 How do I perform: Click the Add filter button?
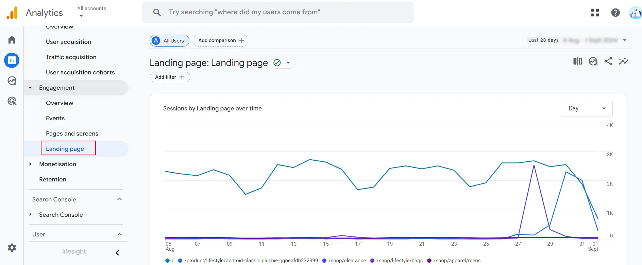[x=170, y=77]
